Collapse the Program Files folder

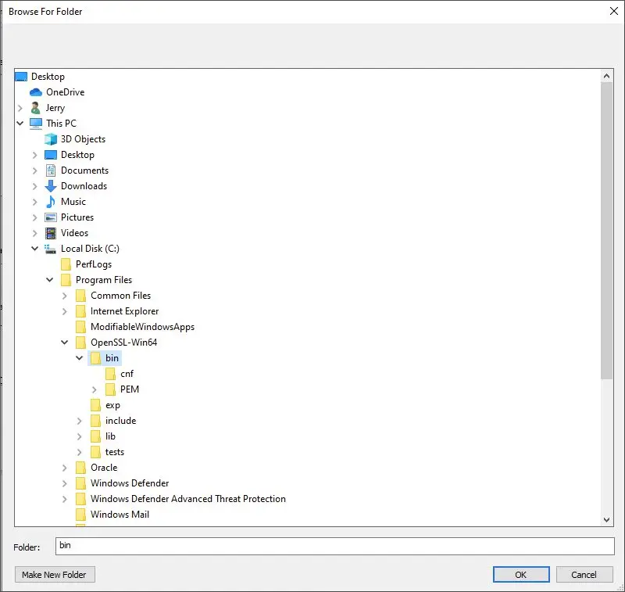(50, 280)
